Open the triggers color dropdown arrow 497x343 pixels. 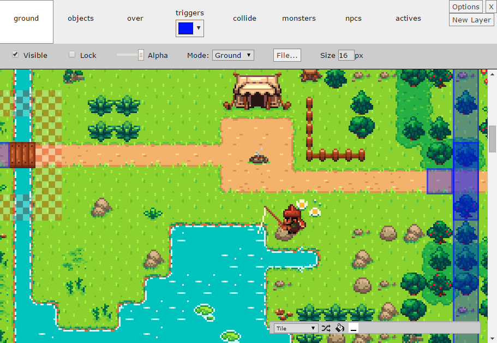tap(199, 28)
